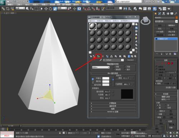179x138 pixels.
Task: Click the Align tool icon
Action: click(130, 9)
